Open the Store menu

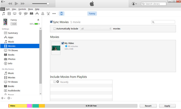tap(31, 9)
